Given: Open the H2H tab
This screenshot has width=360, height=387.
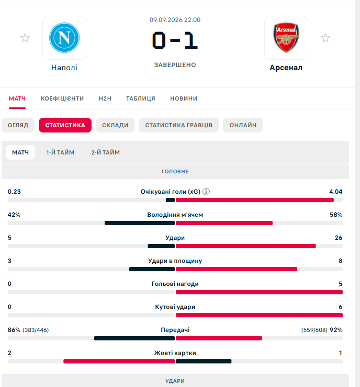Looking at the screenshot, I should pos(105,98).
